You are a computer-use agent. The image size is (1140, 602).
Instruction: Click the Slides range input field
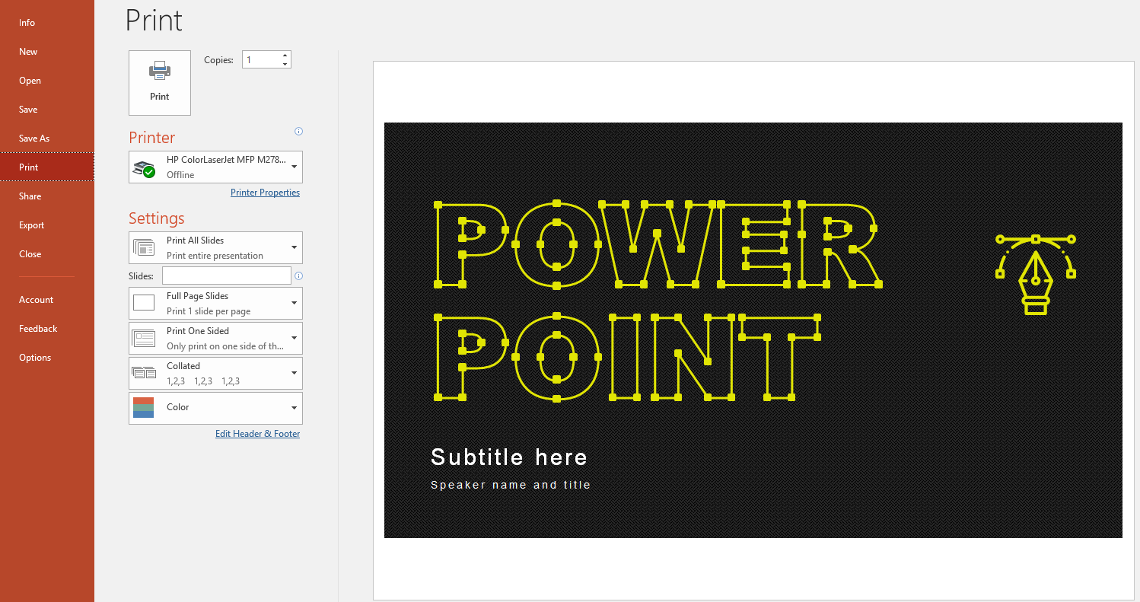coord(226,276)
